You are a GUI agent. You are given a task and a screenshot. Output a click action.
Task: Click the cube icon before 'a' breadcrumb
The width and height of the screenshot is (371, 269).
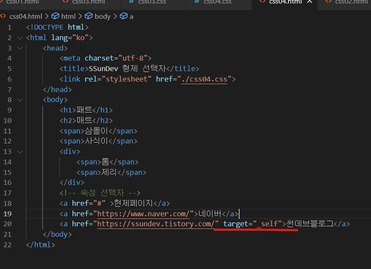124,16
